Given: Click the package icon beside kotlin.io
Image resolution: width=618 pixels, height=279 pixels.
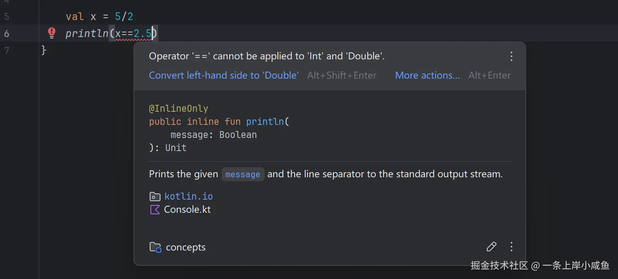Looking at the screenshot, I should tap(155, 197).
